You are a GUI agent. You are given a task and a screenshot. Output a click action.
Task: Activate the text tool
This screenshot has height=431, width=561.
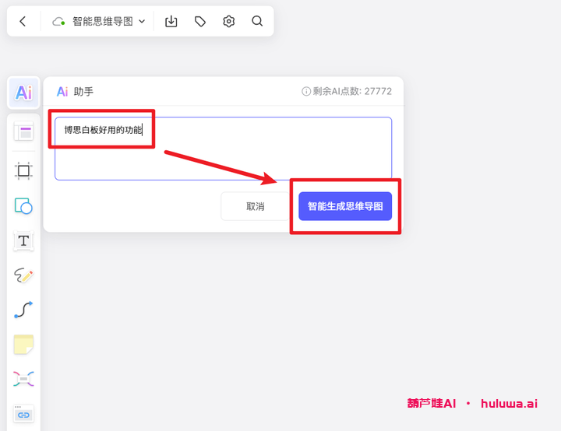23,241
